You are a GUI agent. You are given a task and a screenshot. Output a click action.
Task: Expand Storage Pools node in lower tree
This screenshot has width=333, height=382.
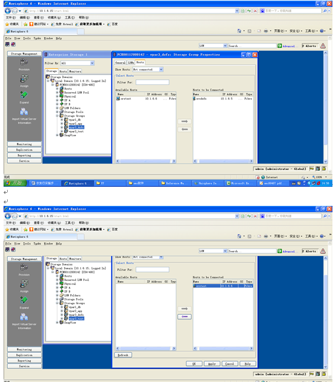(57, 299)
